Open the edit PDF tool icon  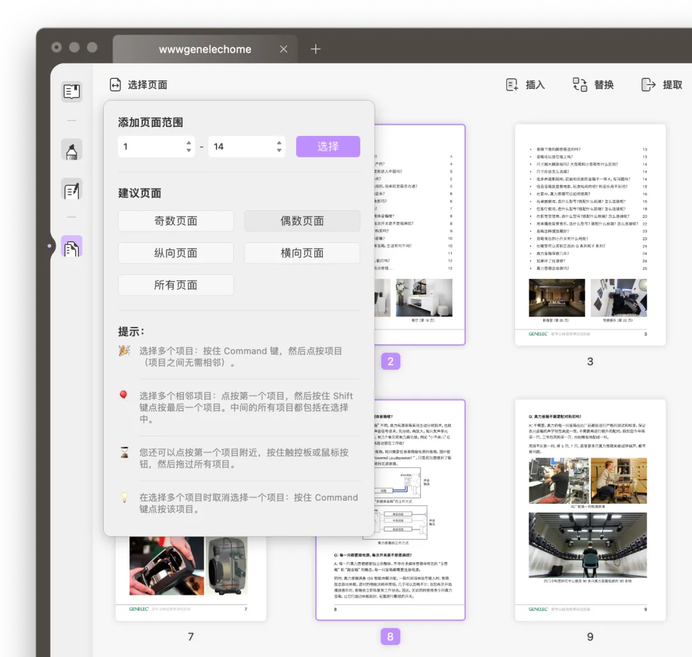pos(72,190)
